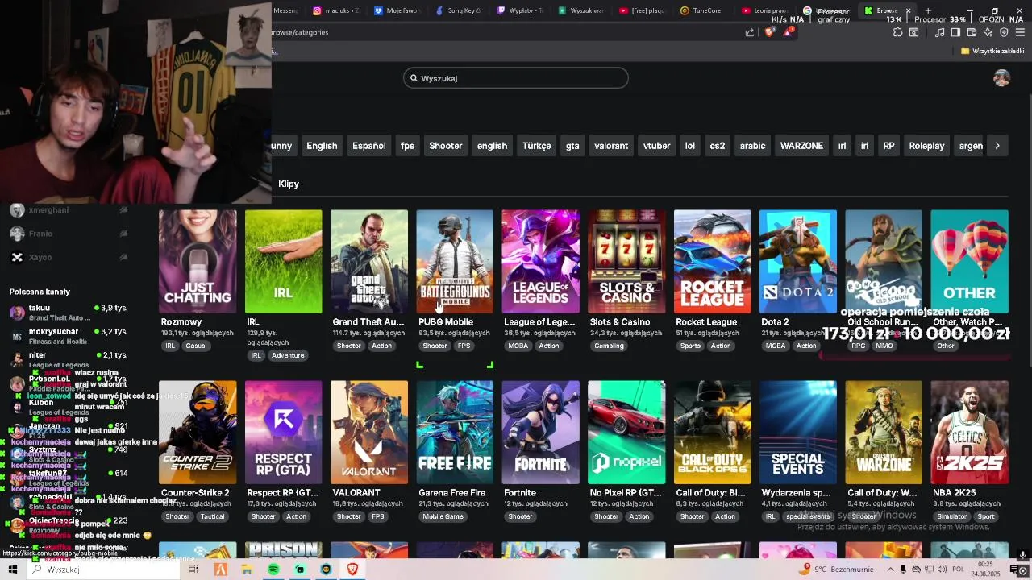
Task: Open PUBG Mobile category cover
Action: click(455, 262)
